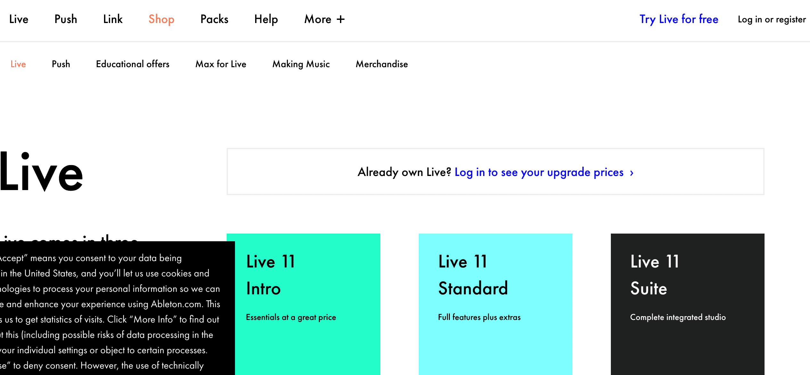Click the Link nav icon in top menu
The image size is (810, 375).
click(113, 19)
